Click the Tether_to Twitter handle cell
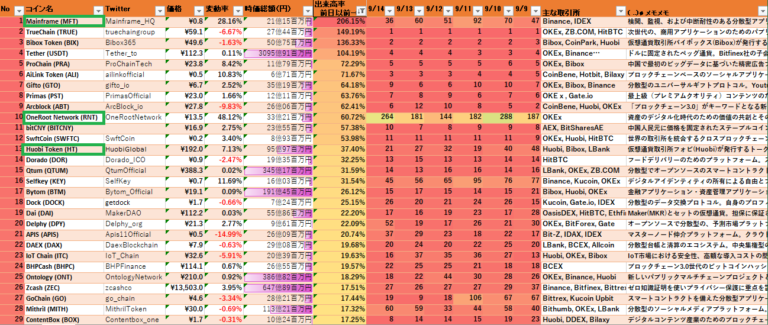 click(134, 53)
